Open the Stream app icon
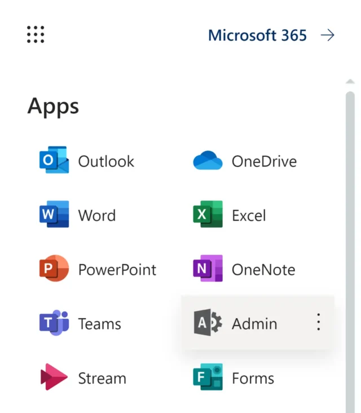Screen dimensions: 361x413 [x=54, y=377]
